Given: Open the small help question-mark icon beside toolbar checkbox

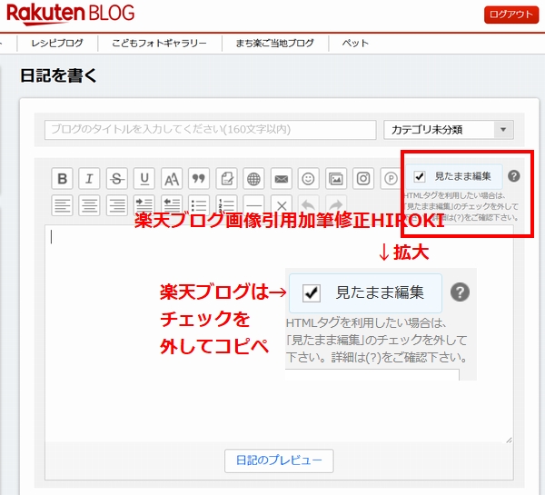Looking at the screenshot, I should (514, 176).
